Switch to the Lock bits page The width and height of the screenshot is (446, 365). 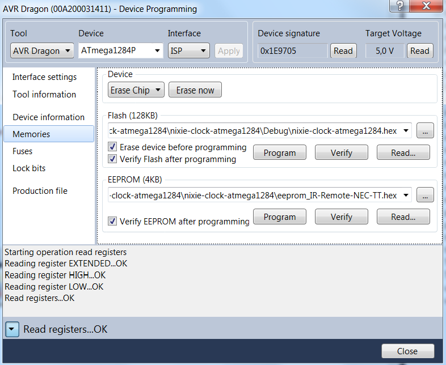29,168
